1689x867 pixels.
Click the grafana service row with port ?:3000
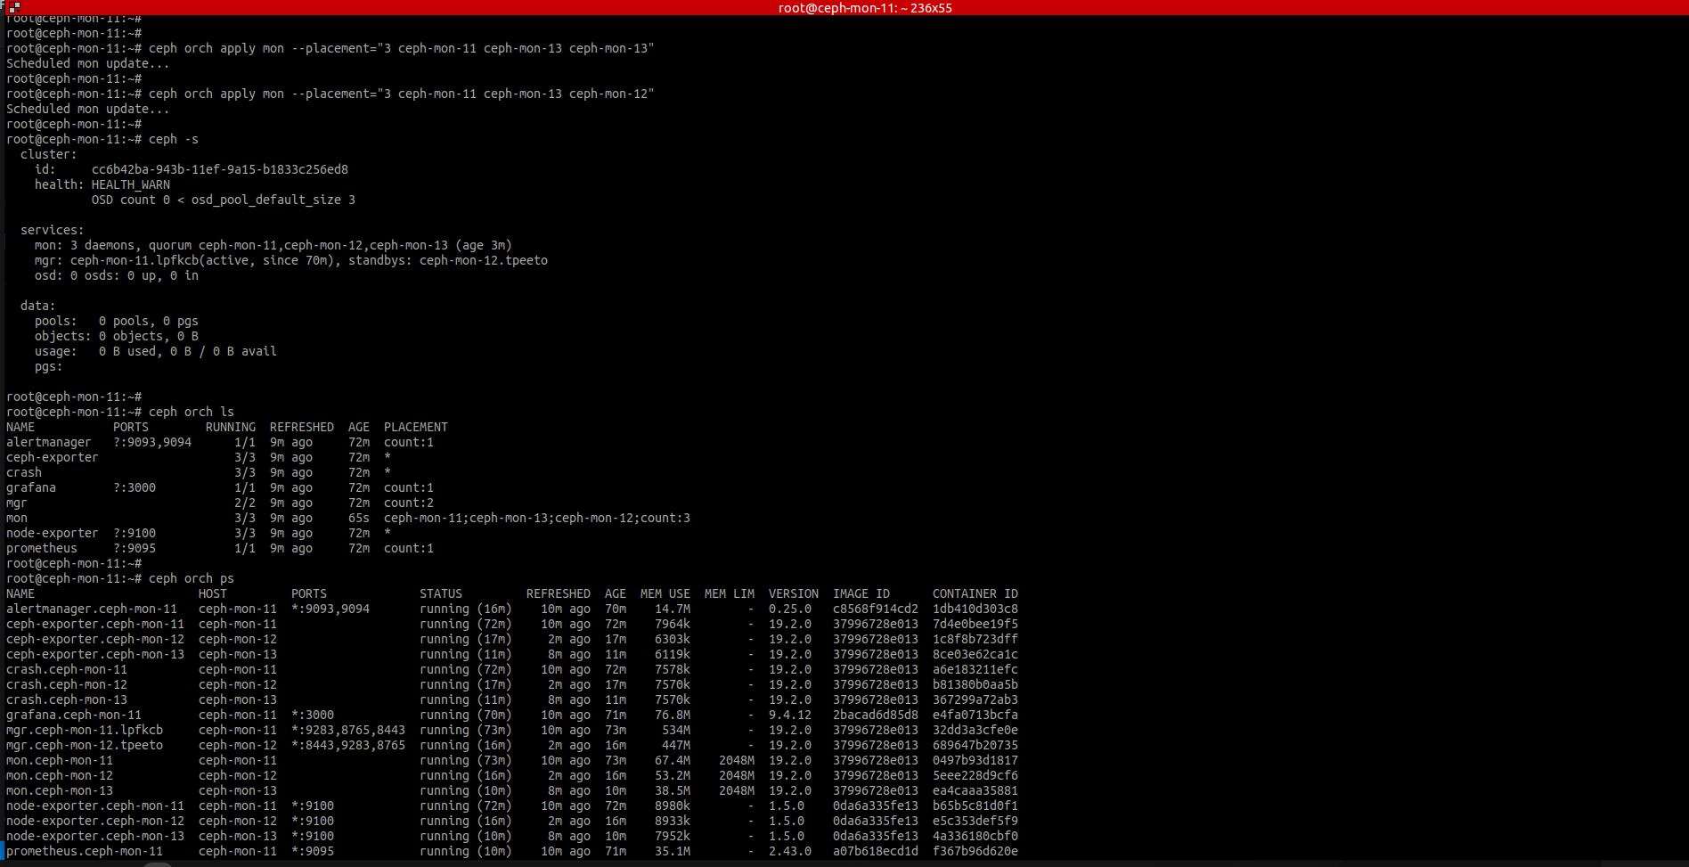(220, 487)
